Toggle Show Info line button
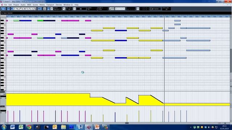The height and width of the screenshot is (130, 232). (8, 9)
